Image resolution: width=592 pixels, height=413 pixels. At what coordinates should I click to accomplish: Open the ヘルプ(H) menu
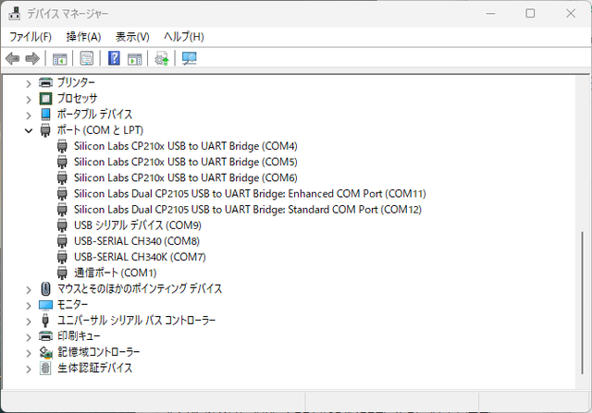pos(184,37)
